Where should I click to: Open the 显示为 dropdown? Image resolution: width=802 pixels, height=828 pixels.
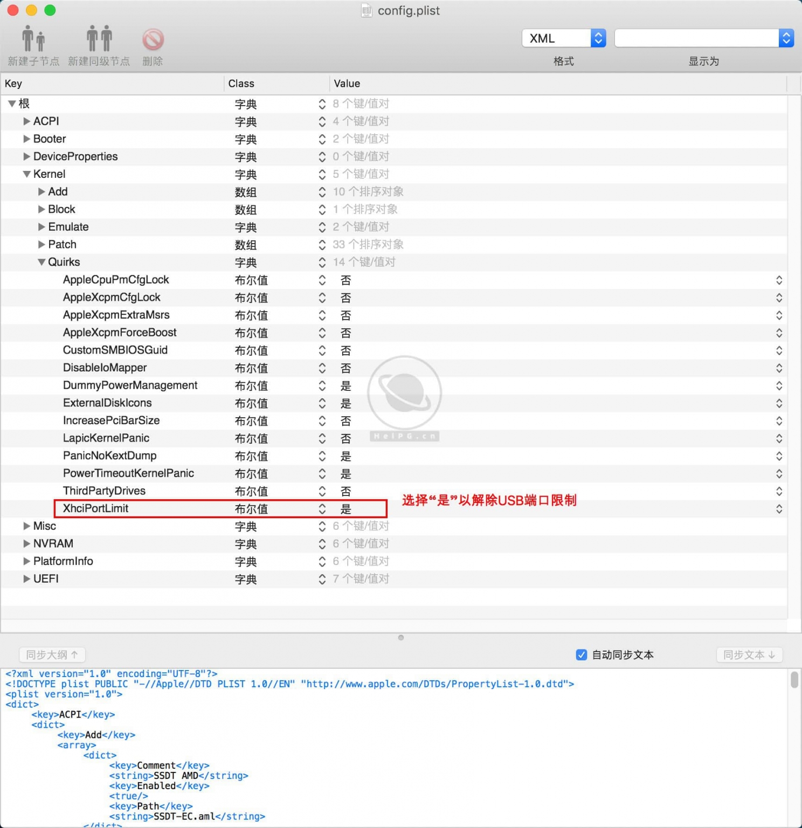point(703,38)
